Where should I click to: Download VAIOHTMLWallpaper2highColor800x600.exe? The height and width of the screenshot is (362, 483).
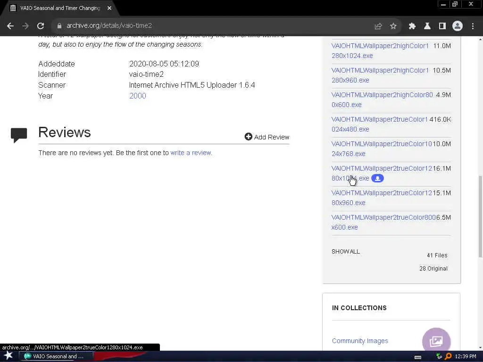pos(382,100)
